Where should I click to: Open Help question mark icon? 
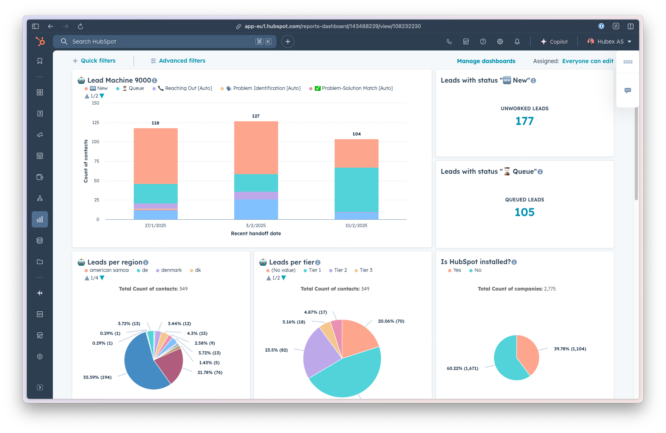tap(483, 42)
